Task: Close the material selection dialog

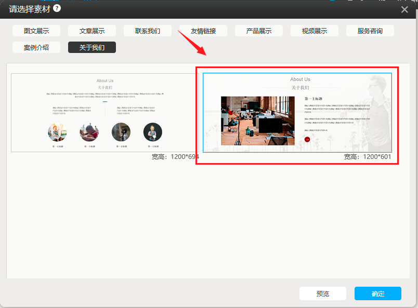Action: 404,9
